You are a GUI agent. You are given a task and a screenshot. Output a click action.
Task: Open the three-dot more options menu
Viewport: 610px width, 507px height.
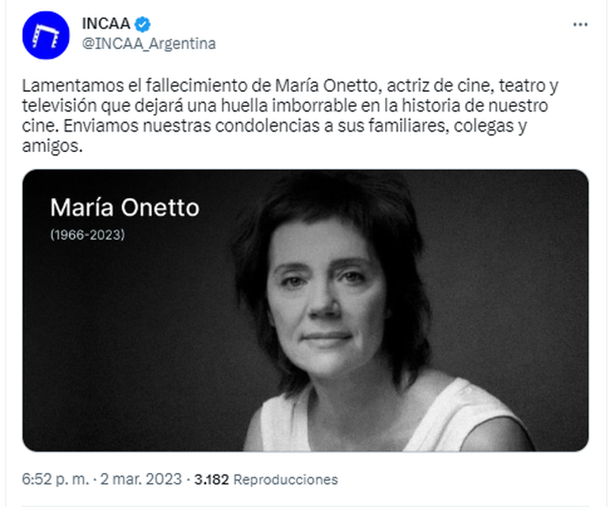(x=580, y=25)
